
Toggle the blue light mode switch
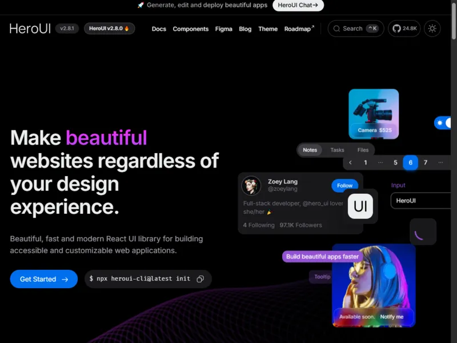(443, 123)
